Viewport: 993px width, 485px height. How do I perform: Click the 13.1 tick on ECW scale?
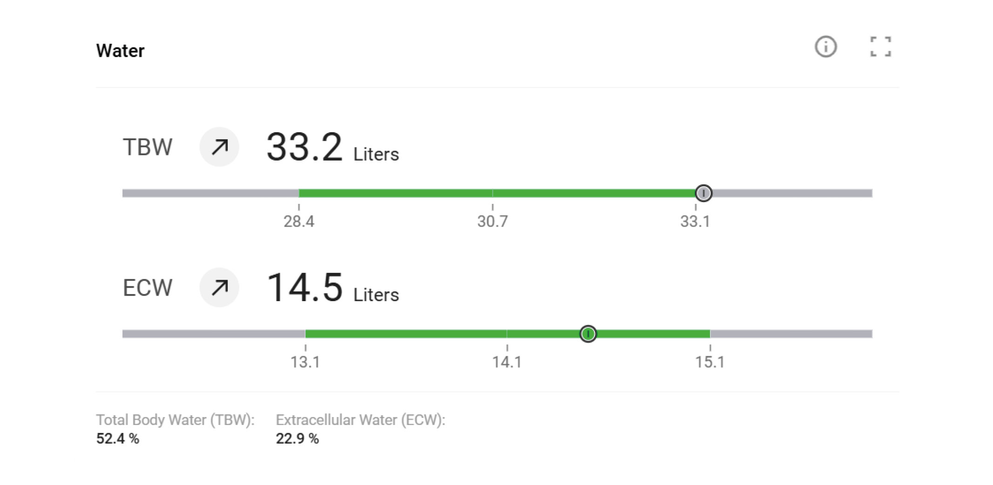point(305,362)
